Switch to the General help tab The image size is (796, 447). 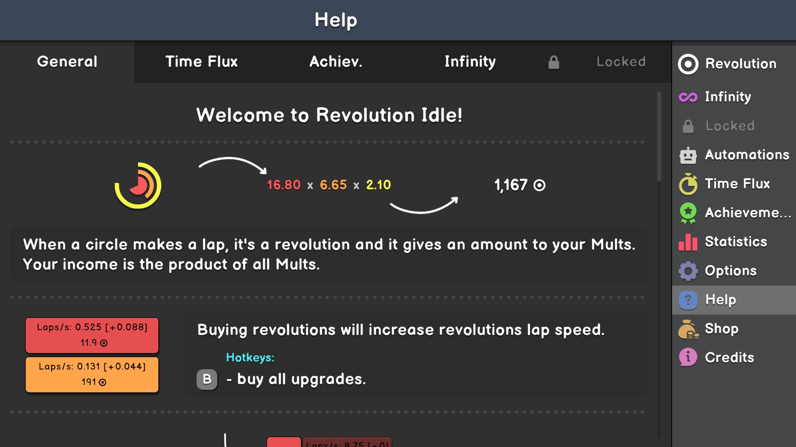point(67,62)
